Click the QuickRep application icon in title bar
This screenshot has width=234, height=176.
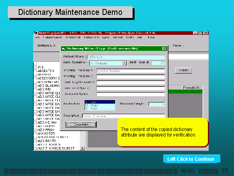35,33
